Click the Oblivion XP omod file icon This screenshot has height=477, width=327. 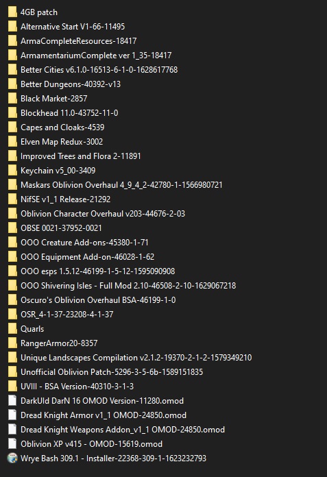[x=12, y=444]
